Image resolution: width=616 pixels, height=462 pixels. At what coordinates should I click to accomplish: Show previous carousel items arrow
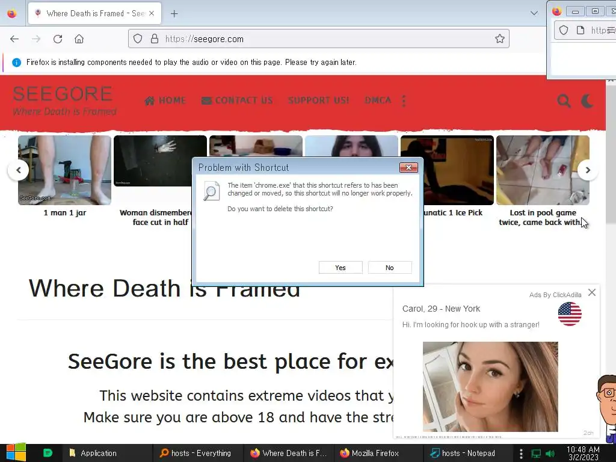pyautogui.click(x=19, y=170)
